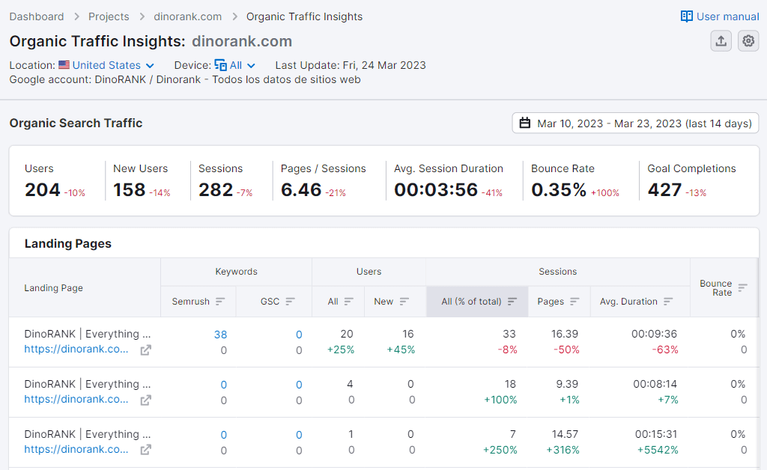Click the device type icon beside All
This screenshot has height=470, width=767.
click(x=221, y=65)
